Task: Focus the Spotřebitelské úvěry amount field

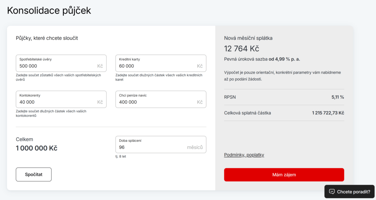Action: 55,66
